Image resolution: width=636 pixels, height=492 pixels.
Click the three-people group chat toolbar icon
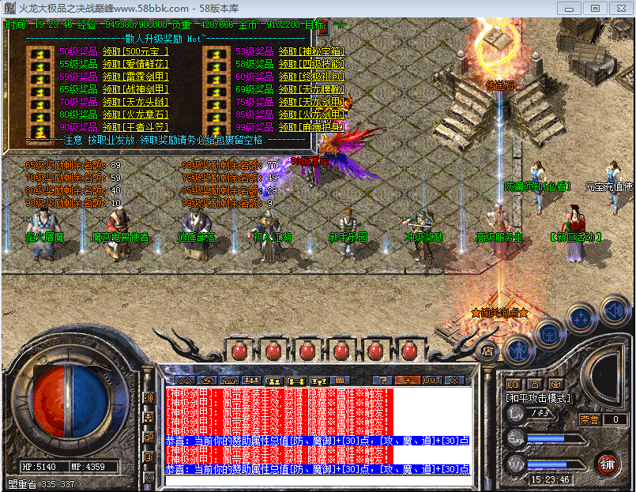(x=251, y=381)
